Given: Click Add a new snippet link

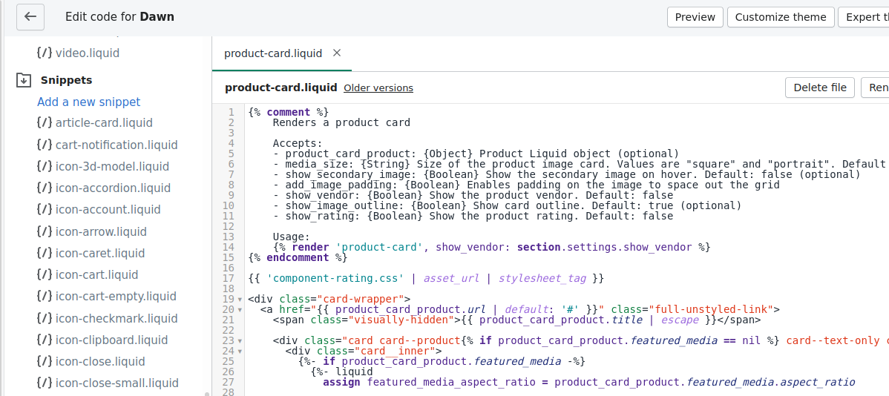Looking at the screenshot, I should click(89, 102).
